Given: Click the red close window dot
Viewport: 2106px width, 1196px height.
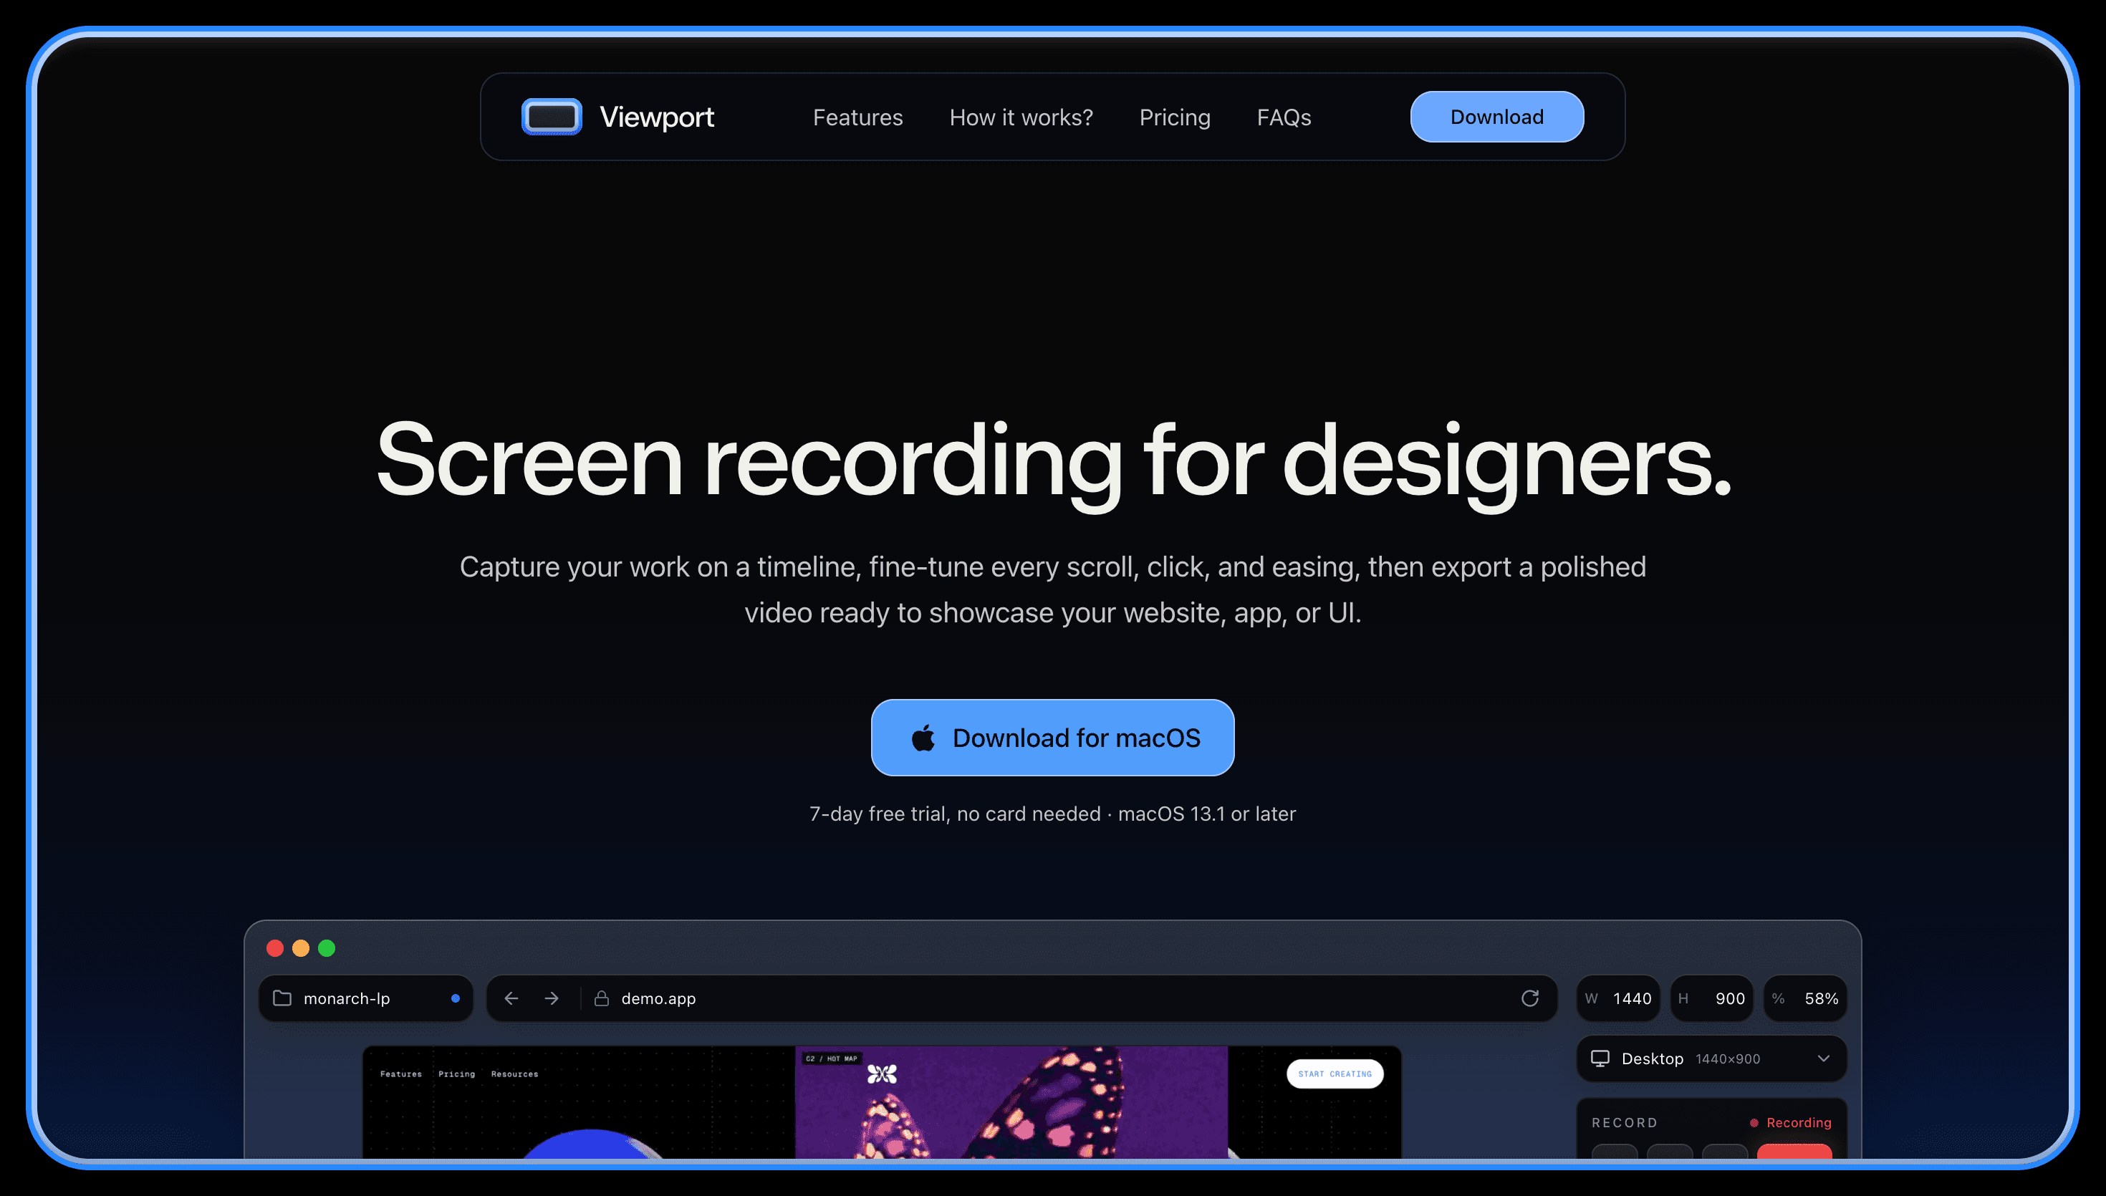Looking at the screenshot, I should pos(275,948).
